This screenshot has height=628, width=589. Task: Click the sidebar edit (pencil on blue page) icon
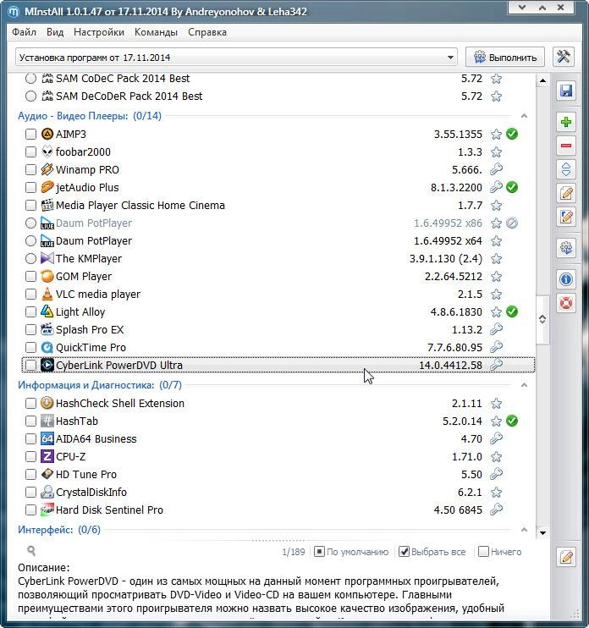pos(566,217)
